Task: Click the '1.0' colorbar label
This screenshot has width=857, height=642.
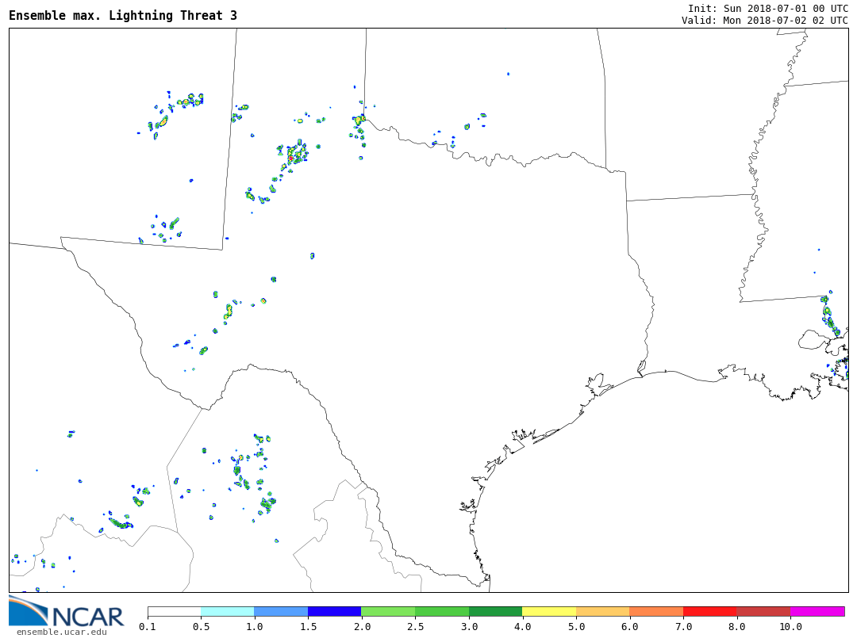Action: coord(255,627)
